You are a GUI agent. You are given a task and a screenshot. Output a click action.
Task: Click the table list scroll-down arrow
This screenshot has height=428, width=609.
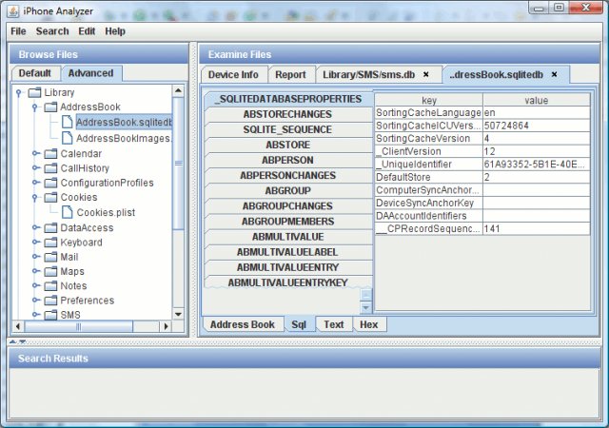pos(365,308)
